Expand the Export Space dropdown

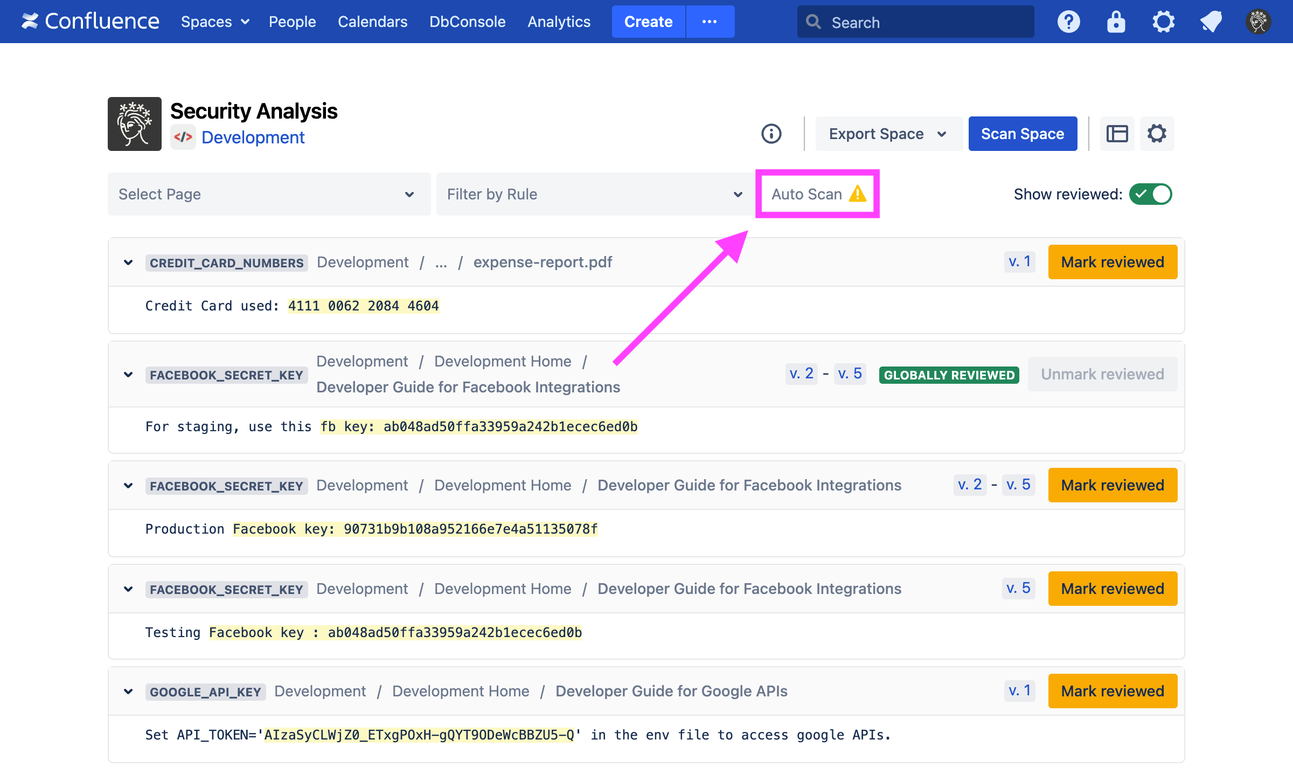point(888,134)
